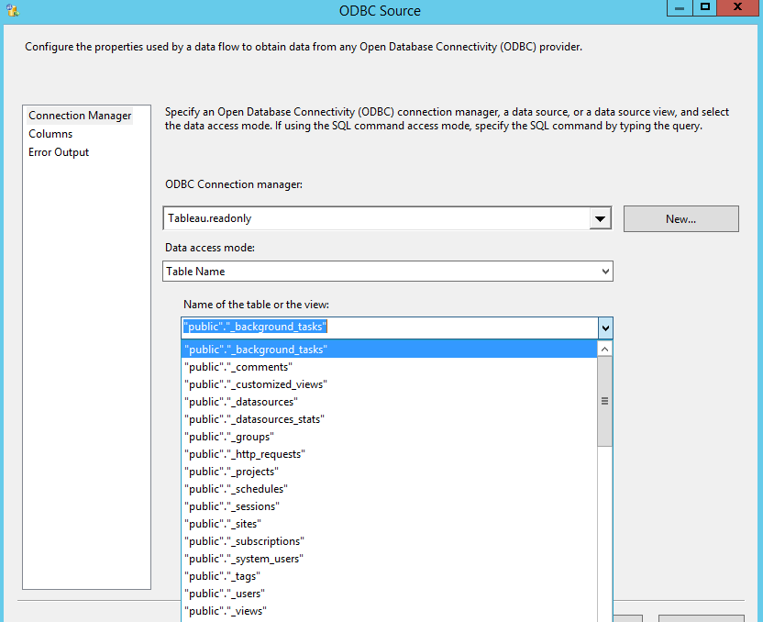Viewport: 763px width, 622px height.
Task: Select "public"."_tags" table
Action: [x=389, y=576]
